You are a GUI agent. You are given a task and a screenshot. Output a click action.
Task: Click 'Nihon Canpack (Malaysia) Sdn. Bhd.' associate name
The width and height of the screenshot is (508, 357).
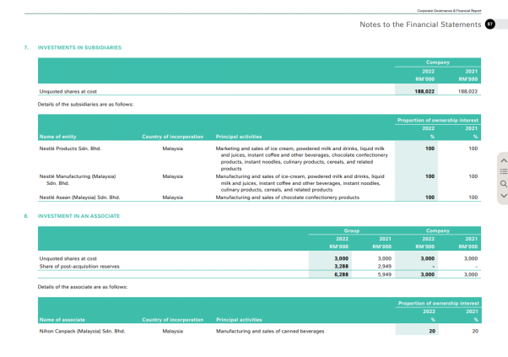pos(82,331)
